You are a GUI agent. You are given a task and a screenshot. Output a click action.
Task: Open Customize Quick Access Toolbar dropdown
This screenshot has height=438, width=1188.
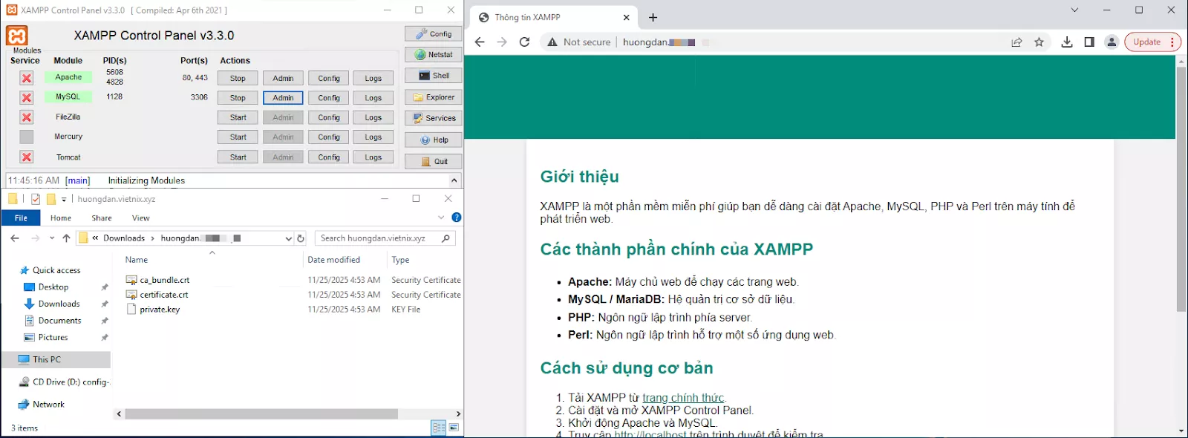64,199
